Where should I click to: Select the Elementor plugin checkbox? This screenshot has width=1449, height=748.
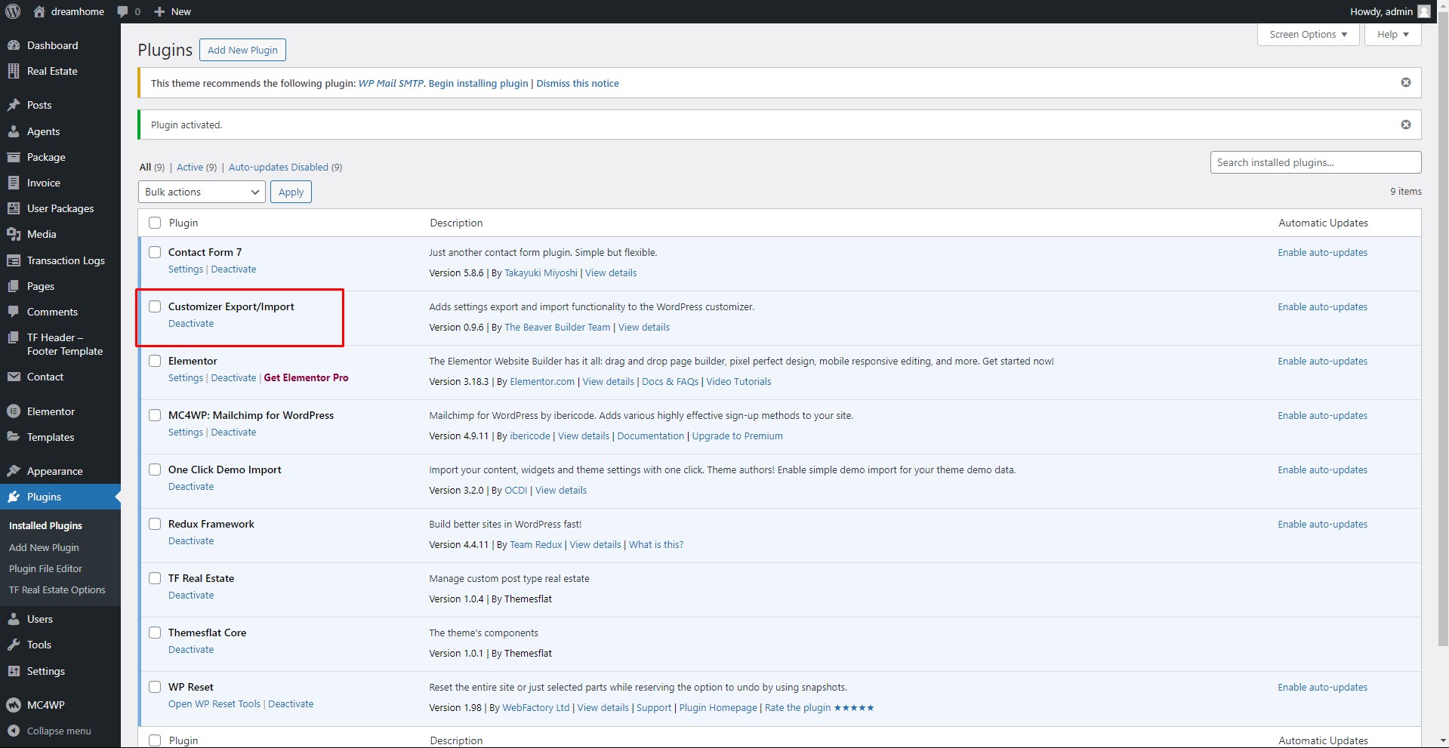(155, 361)
